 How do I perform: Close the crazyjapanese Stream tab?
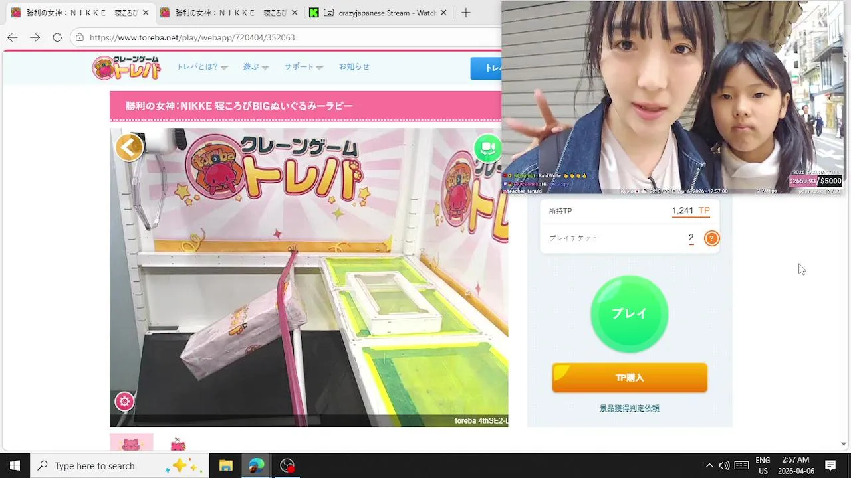pos(443,13)
